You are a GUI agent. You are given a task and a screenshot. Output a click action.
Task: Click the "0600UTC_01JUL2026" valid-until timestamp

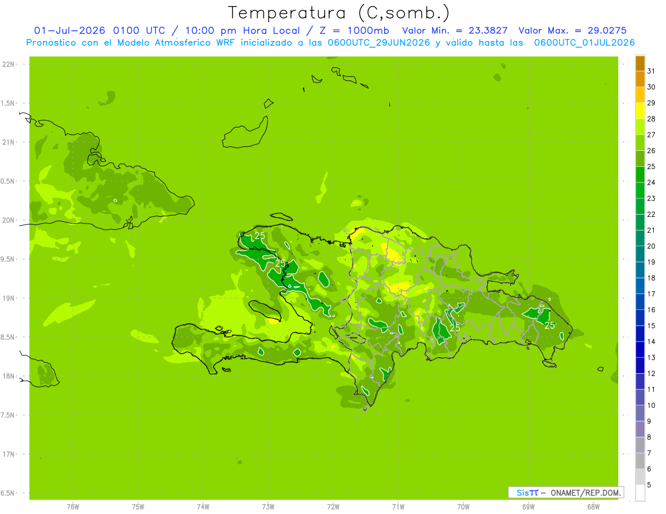point(584,42)
